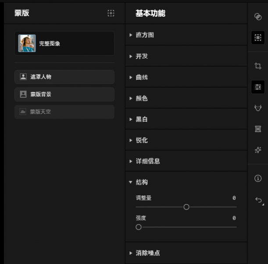This screenshot has height=264, width=268.
Task: Click the 基本功能 panel title
Action: [x=150, y=13]
